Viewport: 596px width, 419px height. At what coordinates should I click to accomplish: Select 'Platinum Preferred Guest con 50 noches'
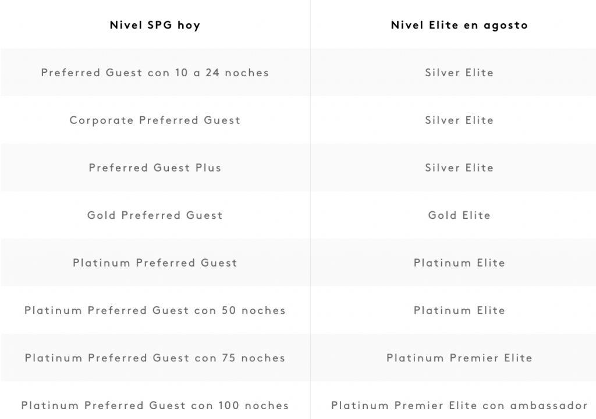click(155, 310)
